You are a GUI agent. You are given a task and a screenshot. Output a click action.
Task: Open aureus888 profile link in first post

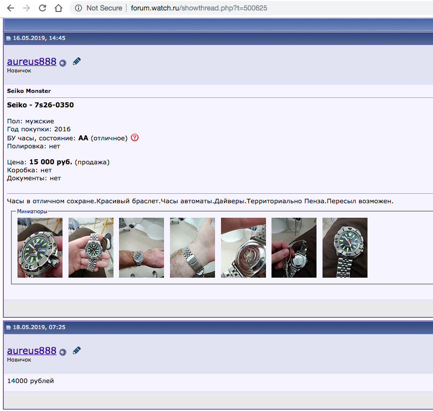tap(31, 61)
